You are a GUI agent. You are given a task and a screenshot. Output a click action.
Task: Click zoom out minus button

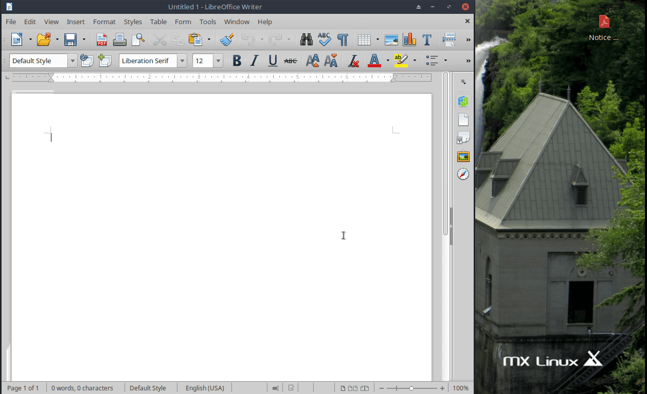(381, 388)
